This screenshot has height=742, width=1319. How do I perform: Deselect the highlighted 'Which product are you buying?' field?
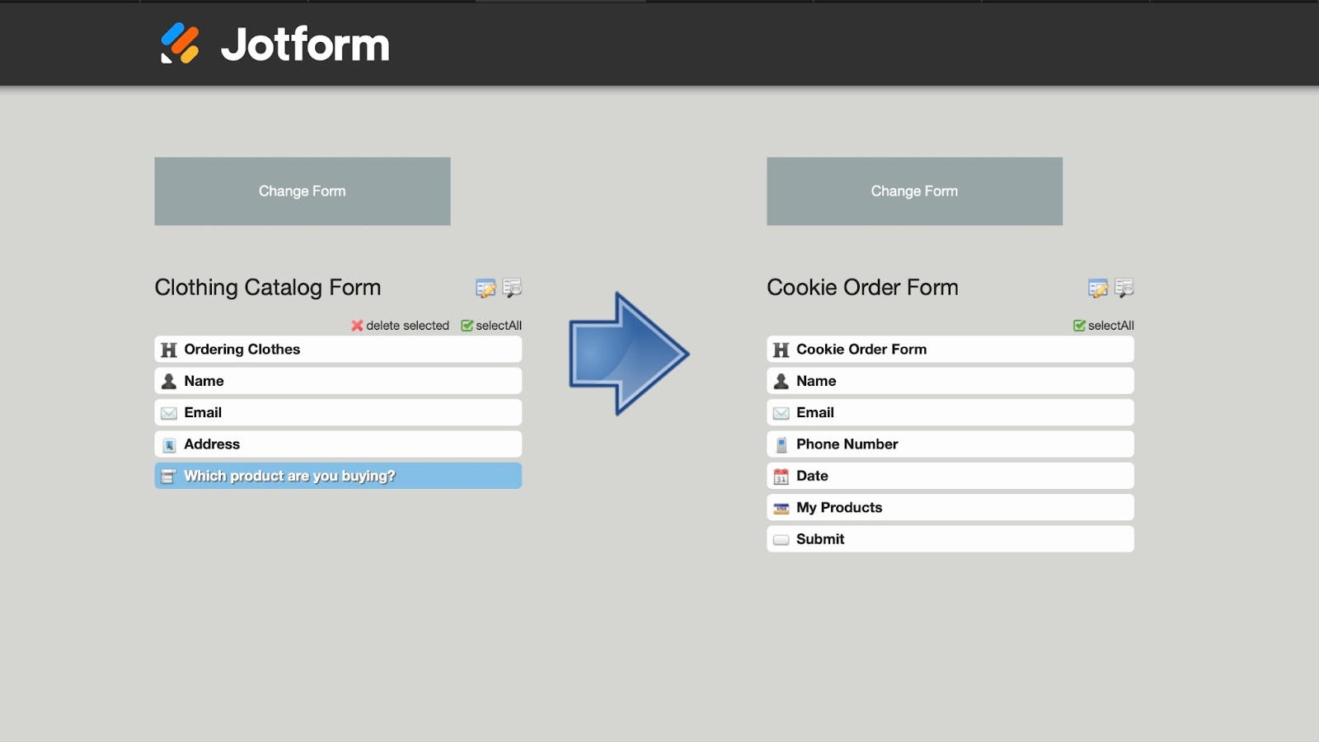tap(337, 476)
